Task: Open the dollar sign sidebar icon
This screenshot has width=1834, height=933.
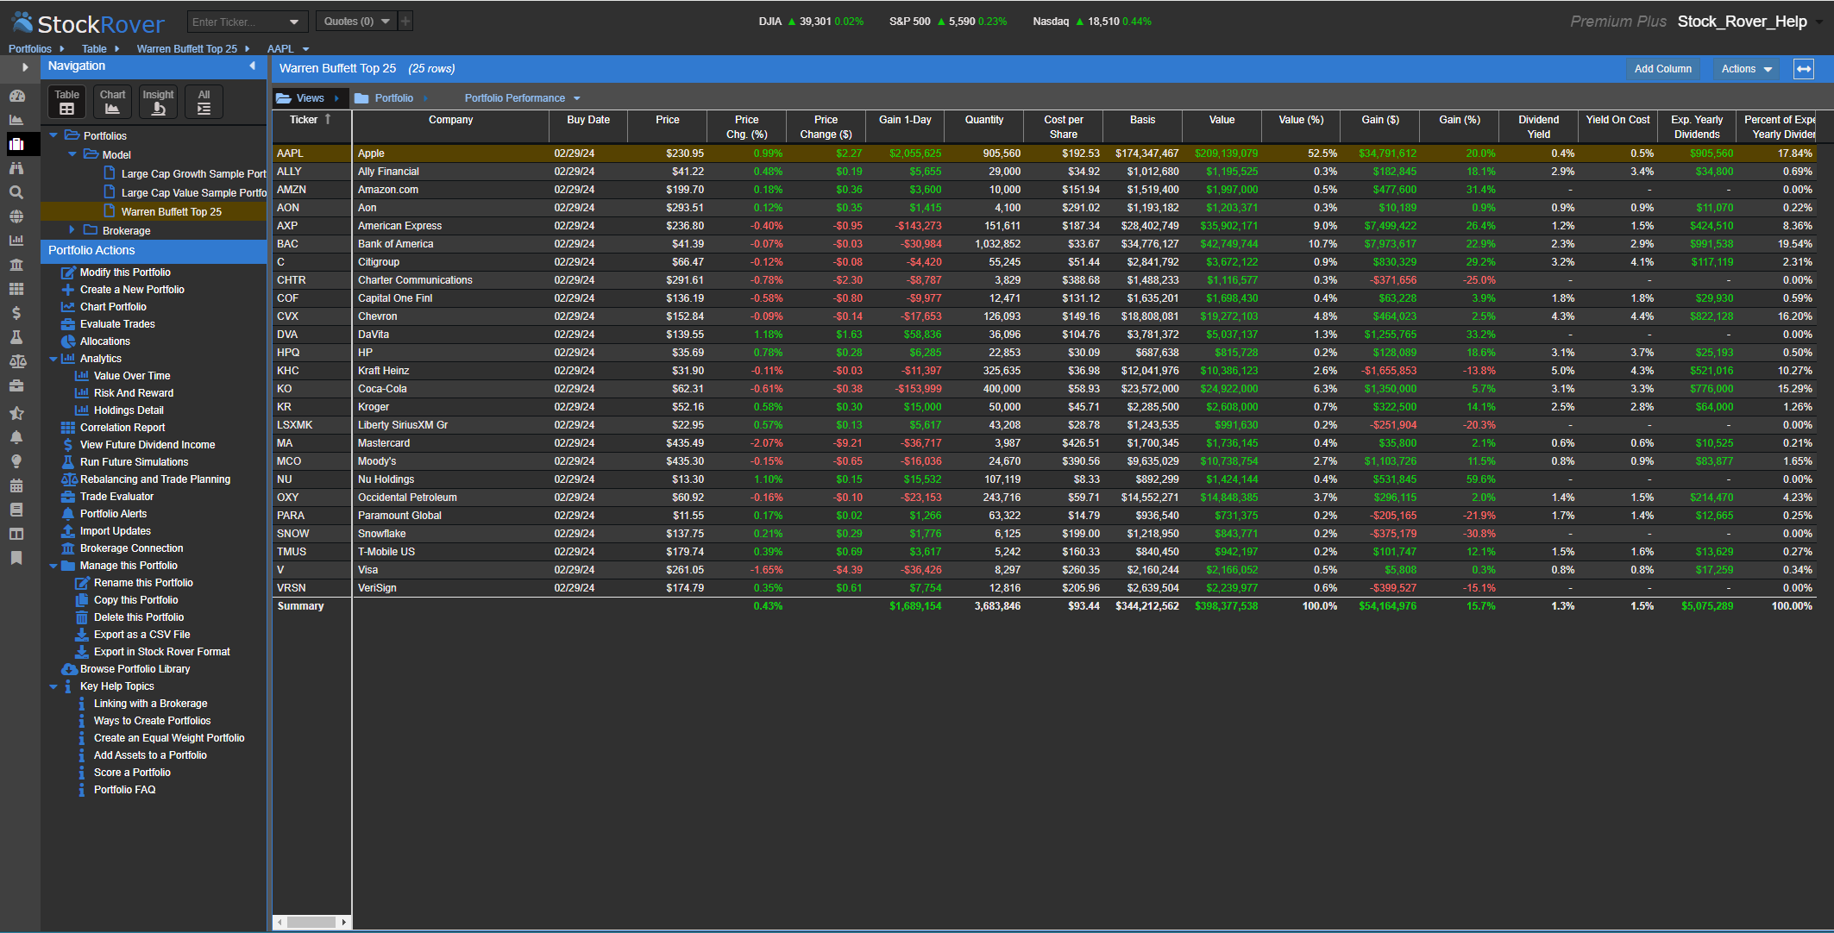Action: pos(16,313)
